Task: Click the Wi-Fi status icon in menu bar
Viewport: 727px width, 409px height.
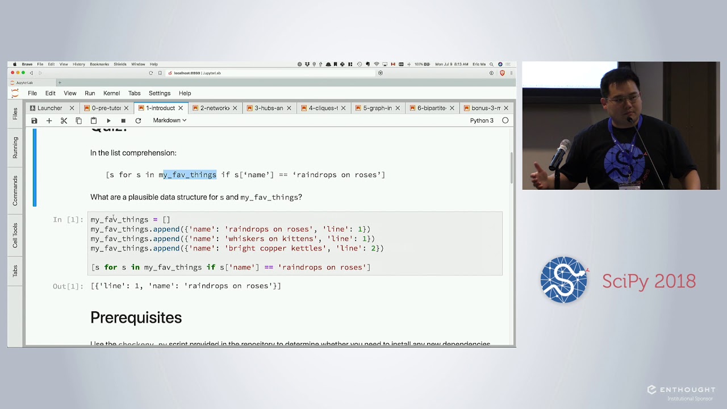Action: coord(376,64)
